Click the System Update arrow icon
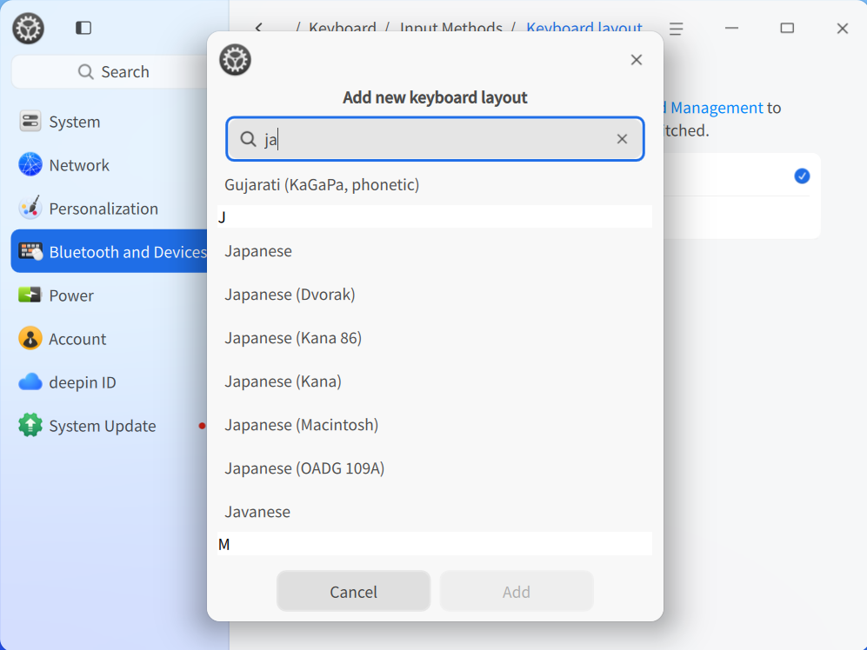This screenshot has height=650, width=867. coord(30,425)
